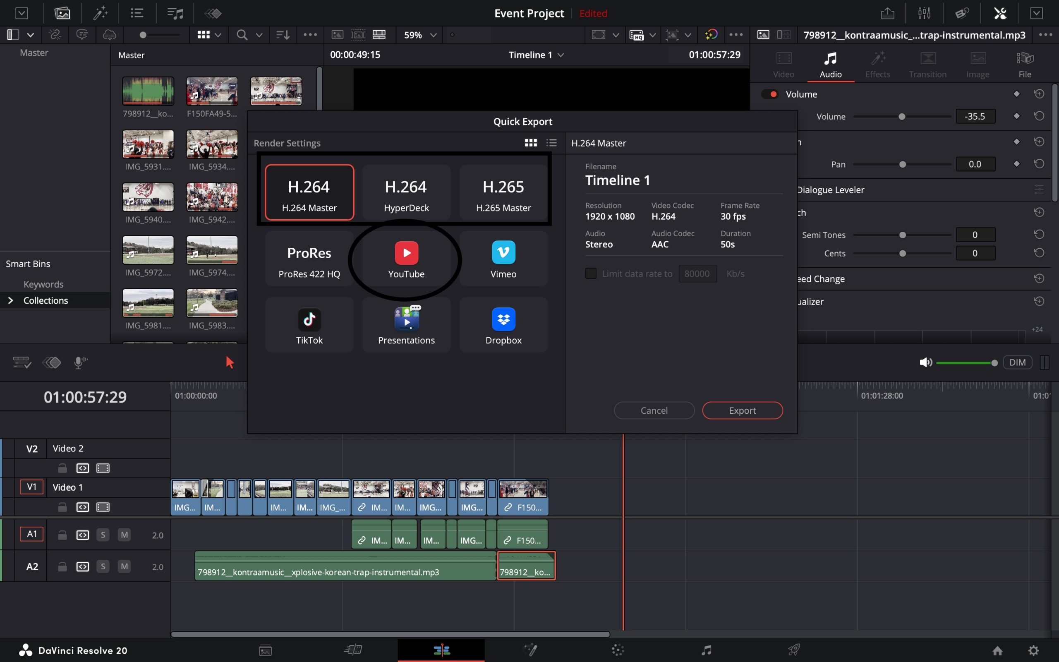
Task: Enable Limit data rate checkbox
Action: click(591, 273)
